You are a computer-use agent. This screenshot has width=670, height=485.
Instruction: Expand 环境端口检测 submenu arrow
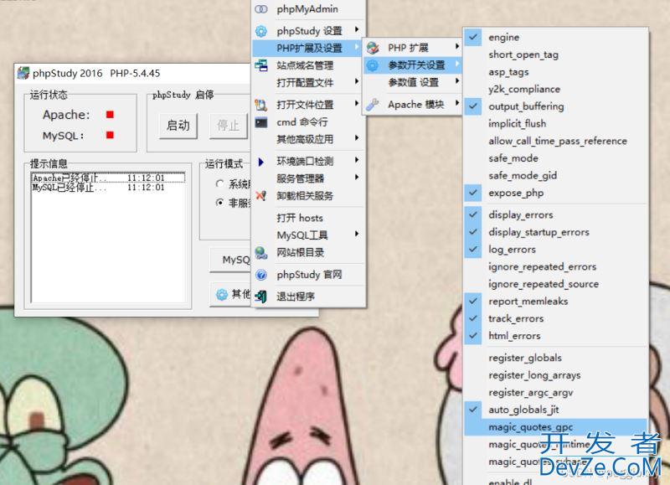[357, 160]
